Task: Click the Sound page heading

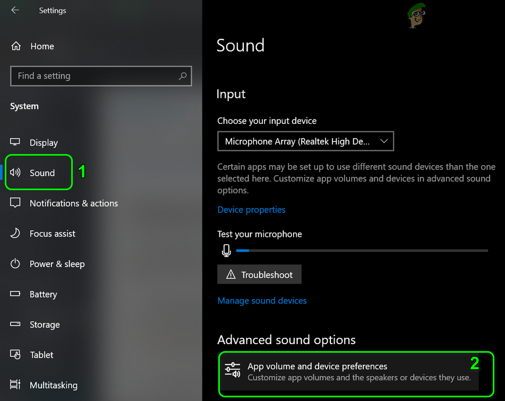Action: click(241, 46)
